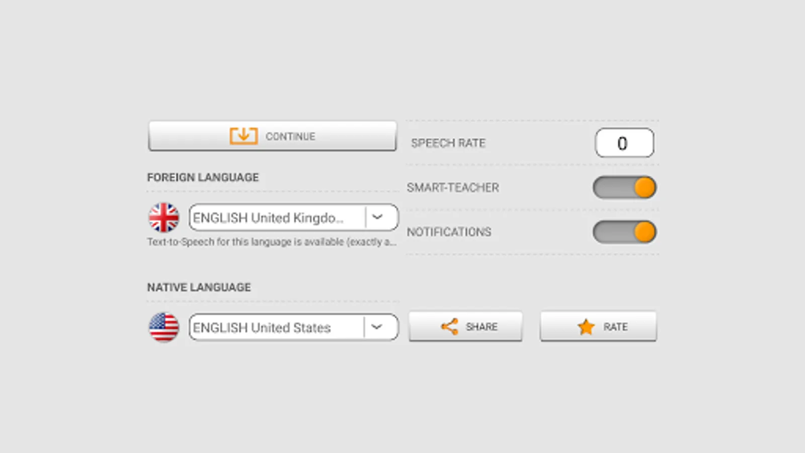The image size is (805, 453).
Task: Click the orange star icon
Action: [586, 327]
